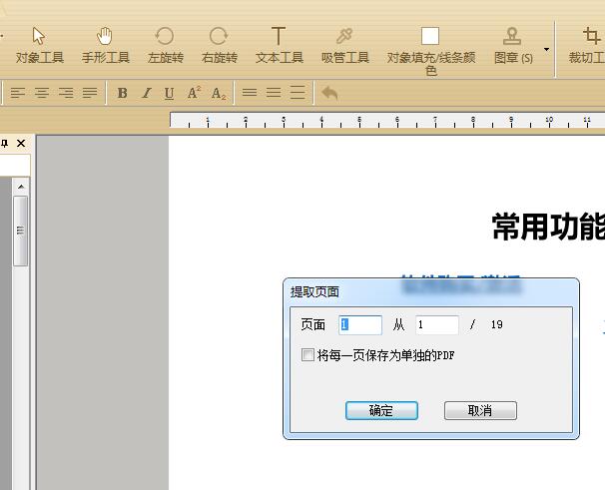Expand the 图章 stamp dropdown arrow
Screen dimensions: 605x490
coord(546,49)
